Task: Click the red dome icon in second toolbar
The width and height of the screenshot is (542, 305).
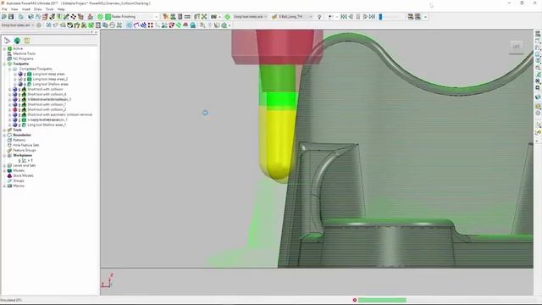Action: pos(185,25)
